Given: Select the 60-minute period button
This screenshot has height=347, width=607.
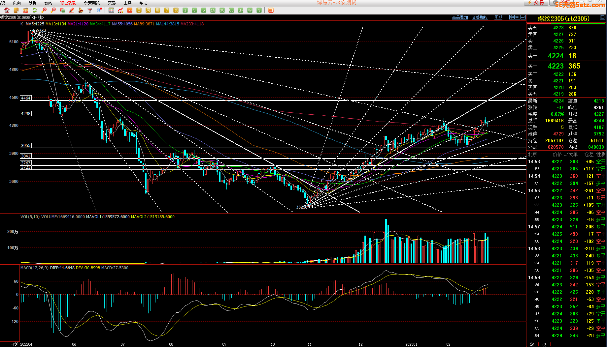Looking at the screenshot, I should click(x=231, y=10).
